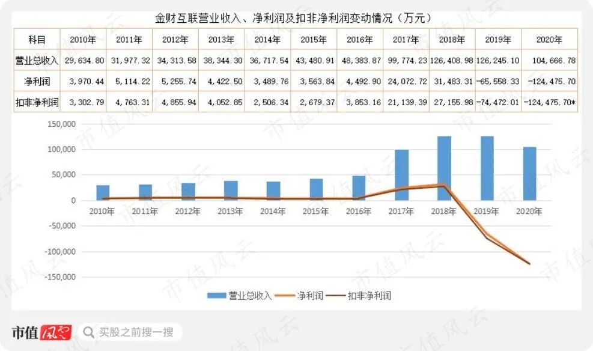Click the 买股之前搜一搜 search field
The width and height of the screenshot is (593, 351).
pyautogui.click(x=130, y=332)
